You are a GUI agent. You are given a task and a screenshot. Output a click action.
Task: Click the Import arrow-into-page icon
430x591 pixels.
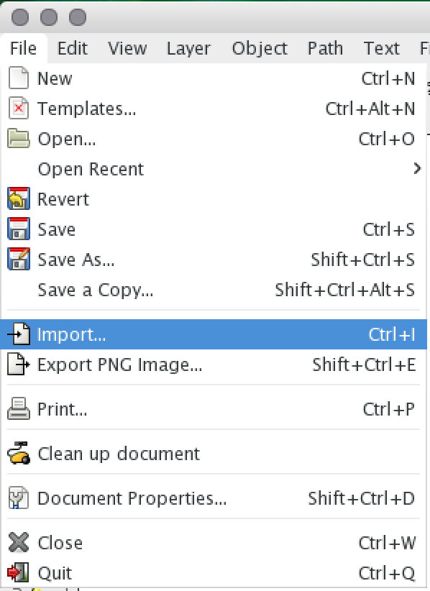pyautogui.click(x=19, y=334)
